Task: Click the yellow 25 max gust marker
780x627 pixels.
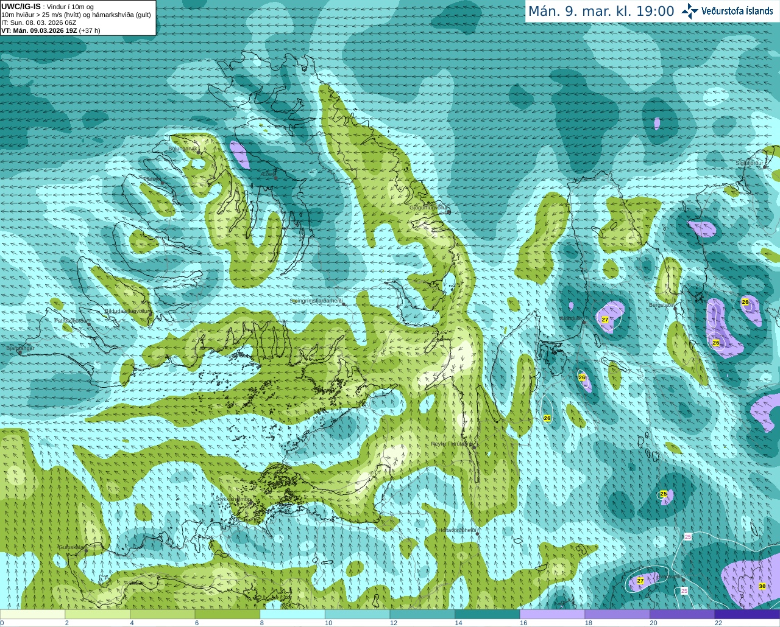Action: (x=664, y=494)
